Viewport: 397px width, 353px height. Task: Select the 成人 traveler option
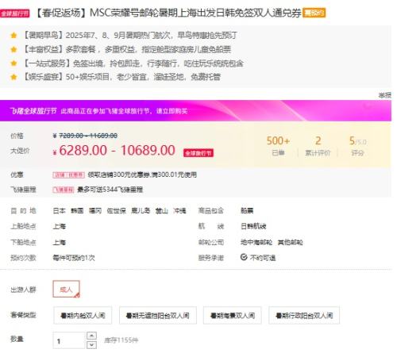click(66, 289)
